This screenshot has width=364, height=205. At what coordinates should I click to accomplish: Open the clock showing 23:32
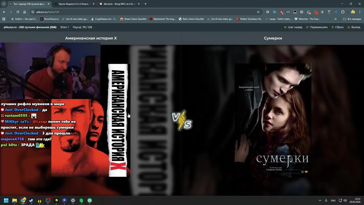point(355,200)
